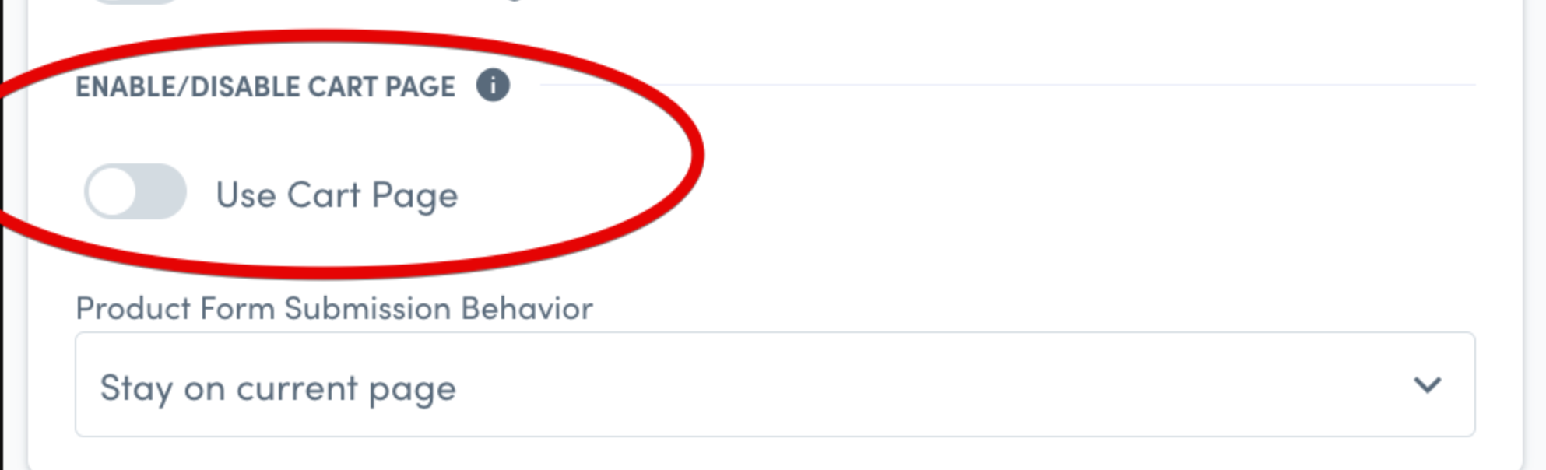This screenshot has width=1546, height=470.
Task: Click empty space inside the submission behavior select box
Action: tap(934, 384)
